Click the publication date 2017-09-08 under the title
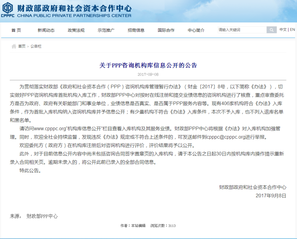 [148, 74]
